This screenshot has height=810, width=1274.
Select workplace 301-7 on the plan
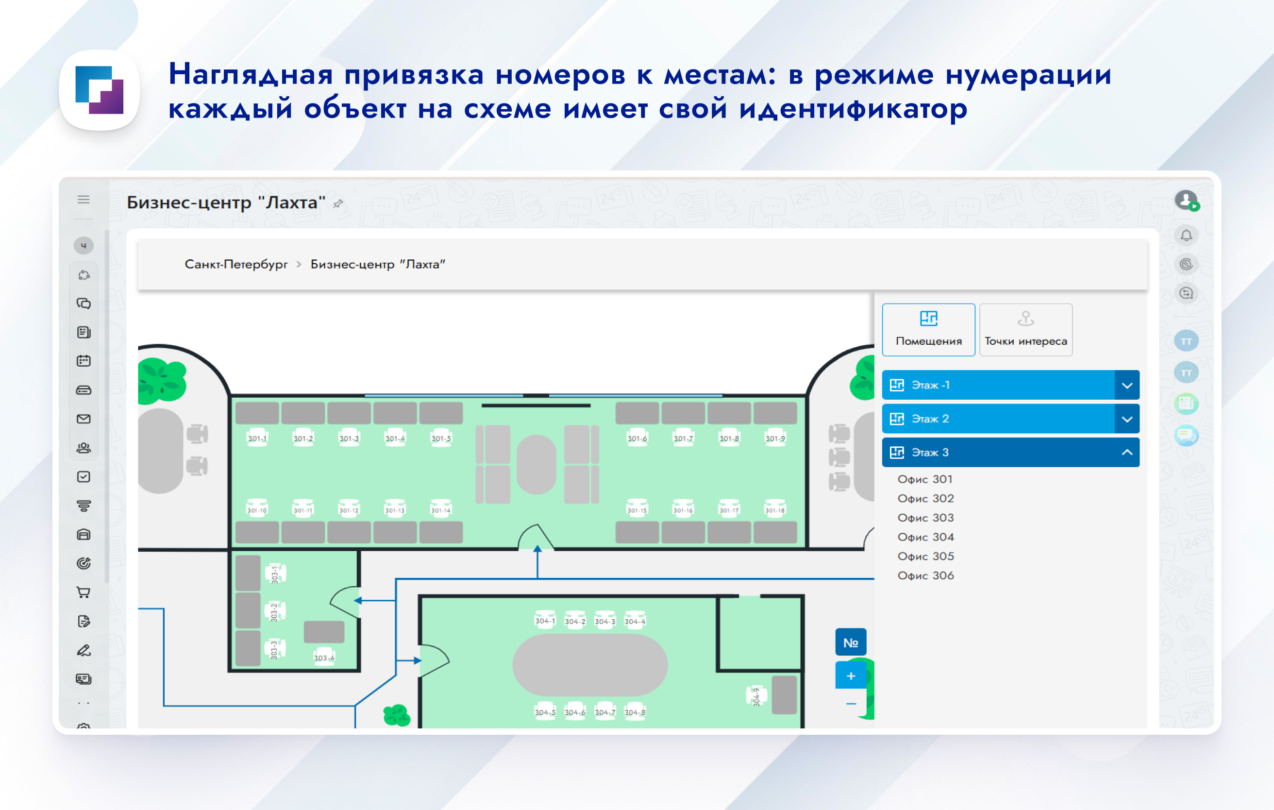[683, 438]
